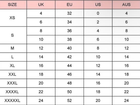The width and height of the screenshot is (140, 105).
Task: Select EU size 52 cell
Action: 69,101
